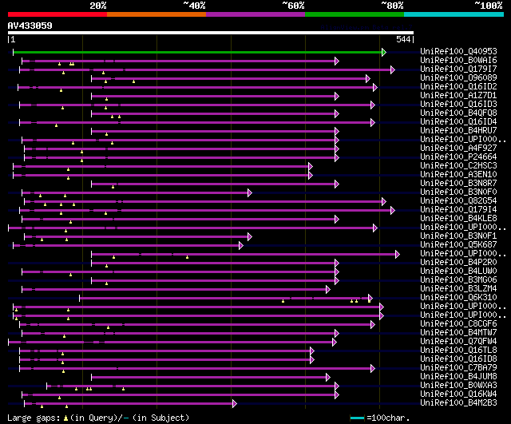Click the cyan 100char scale bar
The height and width of the screenshot is (424, 511).
pyautogui.click(x=357, y=418)
